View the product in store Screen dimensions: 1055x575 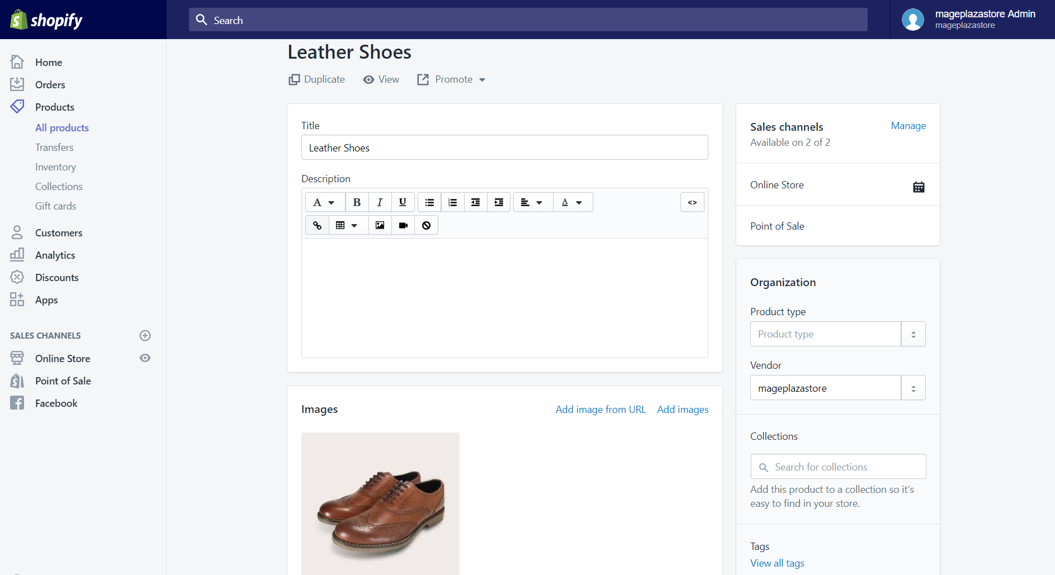pyautogui.click(x=381, y=79)
